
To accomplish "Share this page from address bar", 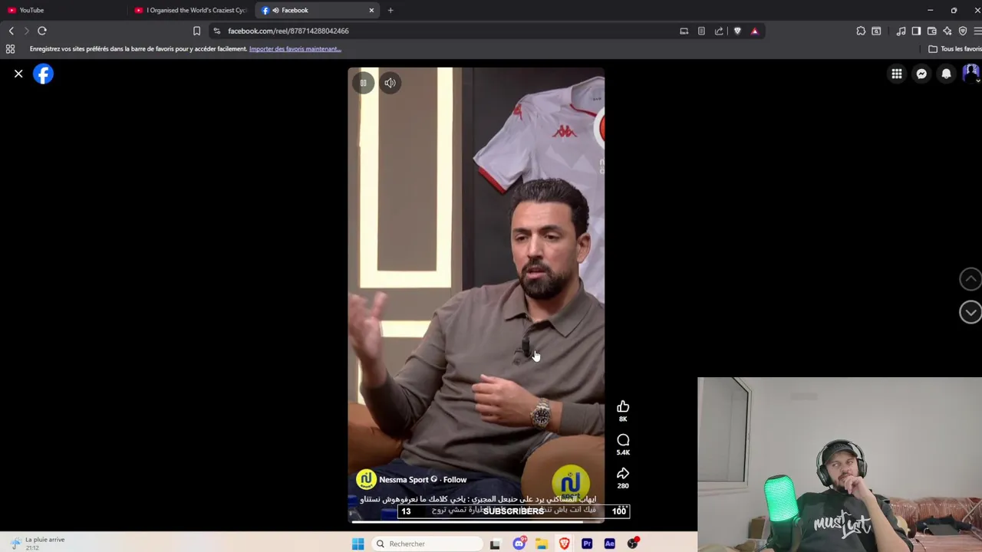I will coord(719,31).
